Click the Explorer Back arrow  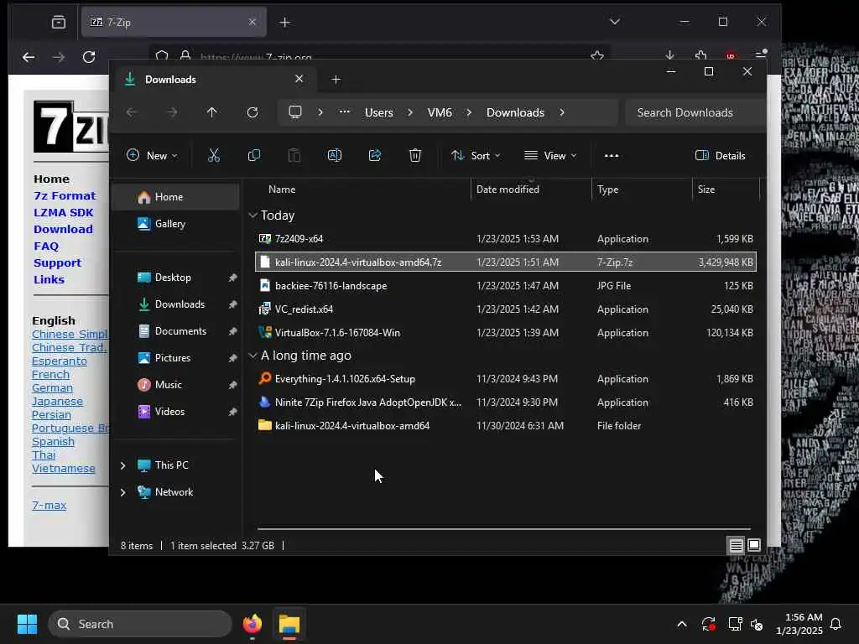coord(132,112)
